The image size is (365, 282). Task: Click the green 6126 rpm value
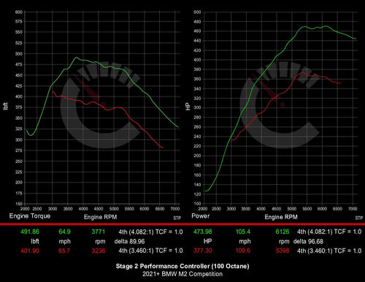pyautogui.click(x=283, y=232)
